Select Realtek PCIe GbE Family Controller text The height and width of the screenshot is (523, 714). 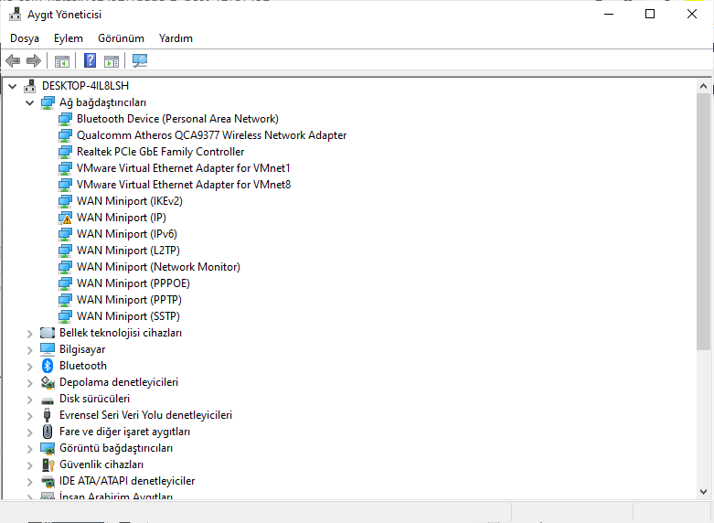pos(161,152)
